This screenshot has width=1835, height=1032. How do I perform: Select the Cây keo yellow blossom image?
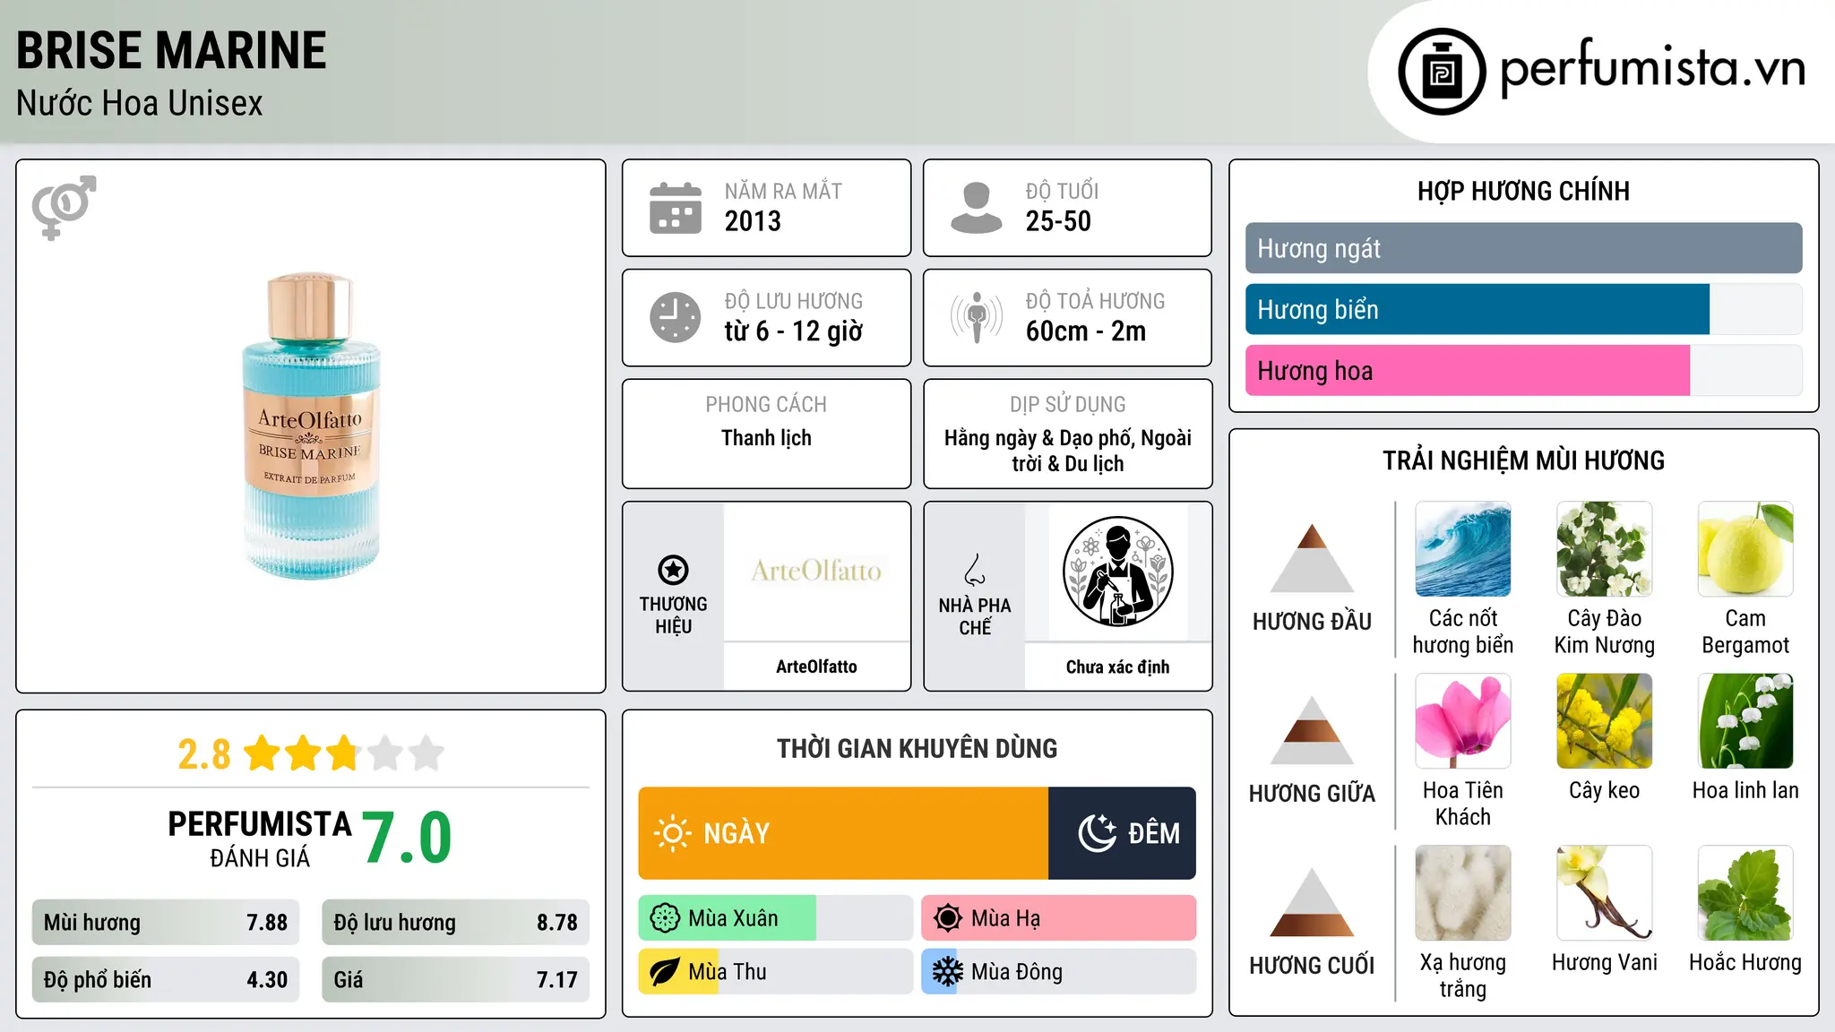1604,721
